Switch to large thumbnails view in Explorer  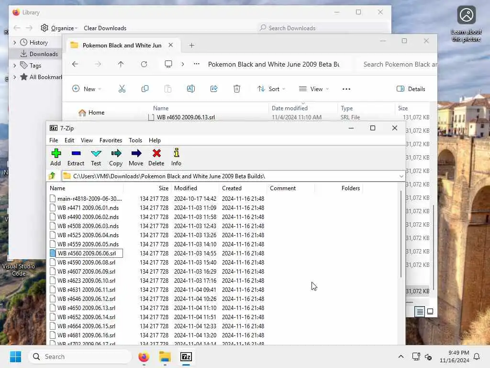(x=430, y=311)
